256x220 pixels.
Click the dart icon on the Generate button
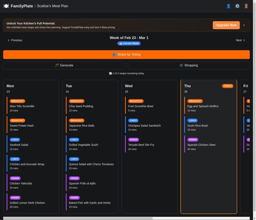click(x=57, y=65)
